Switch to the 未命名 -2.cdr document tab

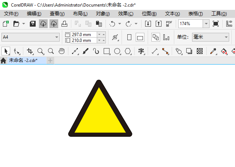(x=27, y=61)
